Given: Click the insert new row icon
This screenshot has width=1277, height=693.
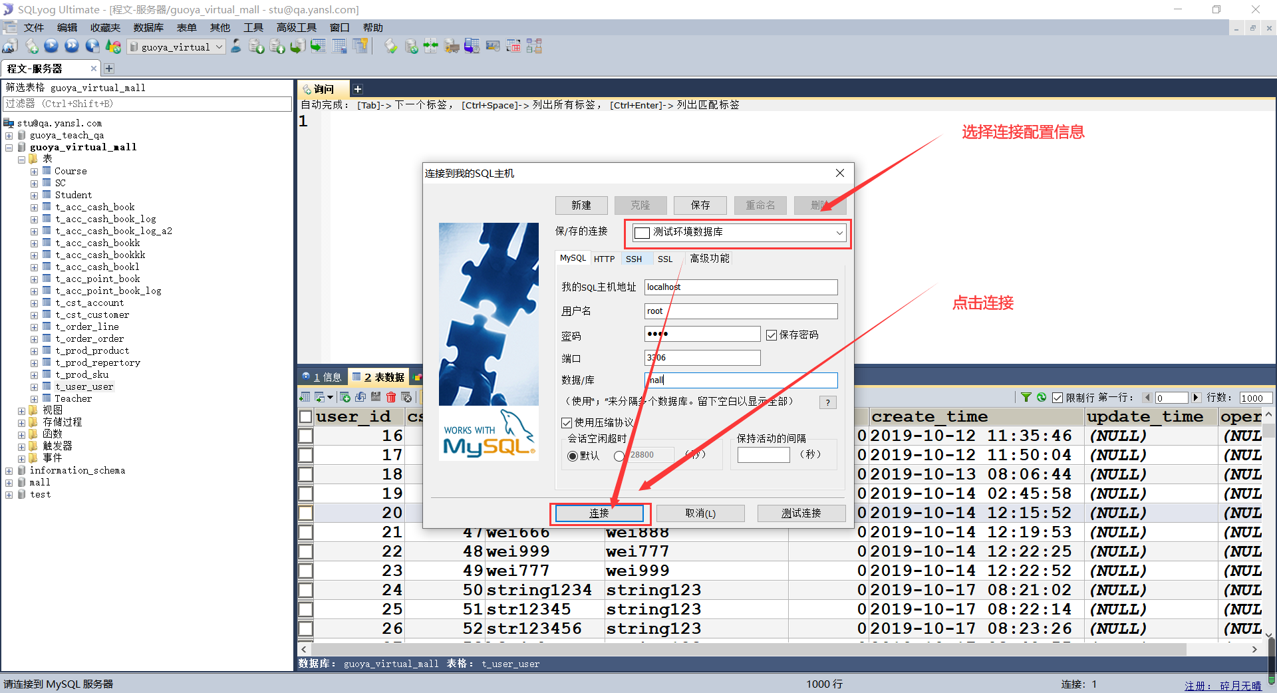Looking at the screenshot, I should [x=345, y=397].
